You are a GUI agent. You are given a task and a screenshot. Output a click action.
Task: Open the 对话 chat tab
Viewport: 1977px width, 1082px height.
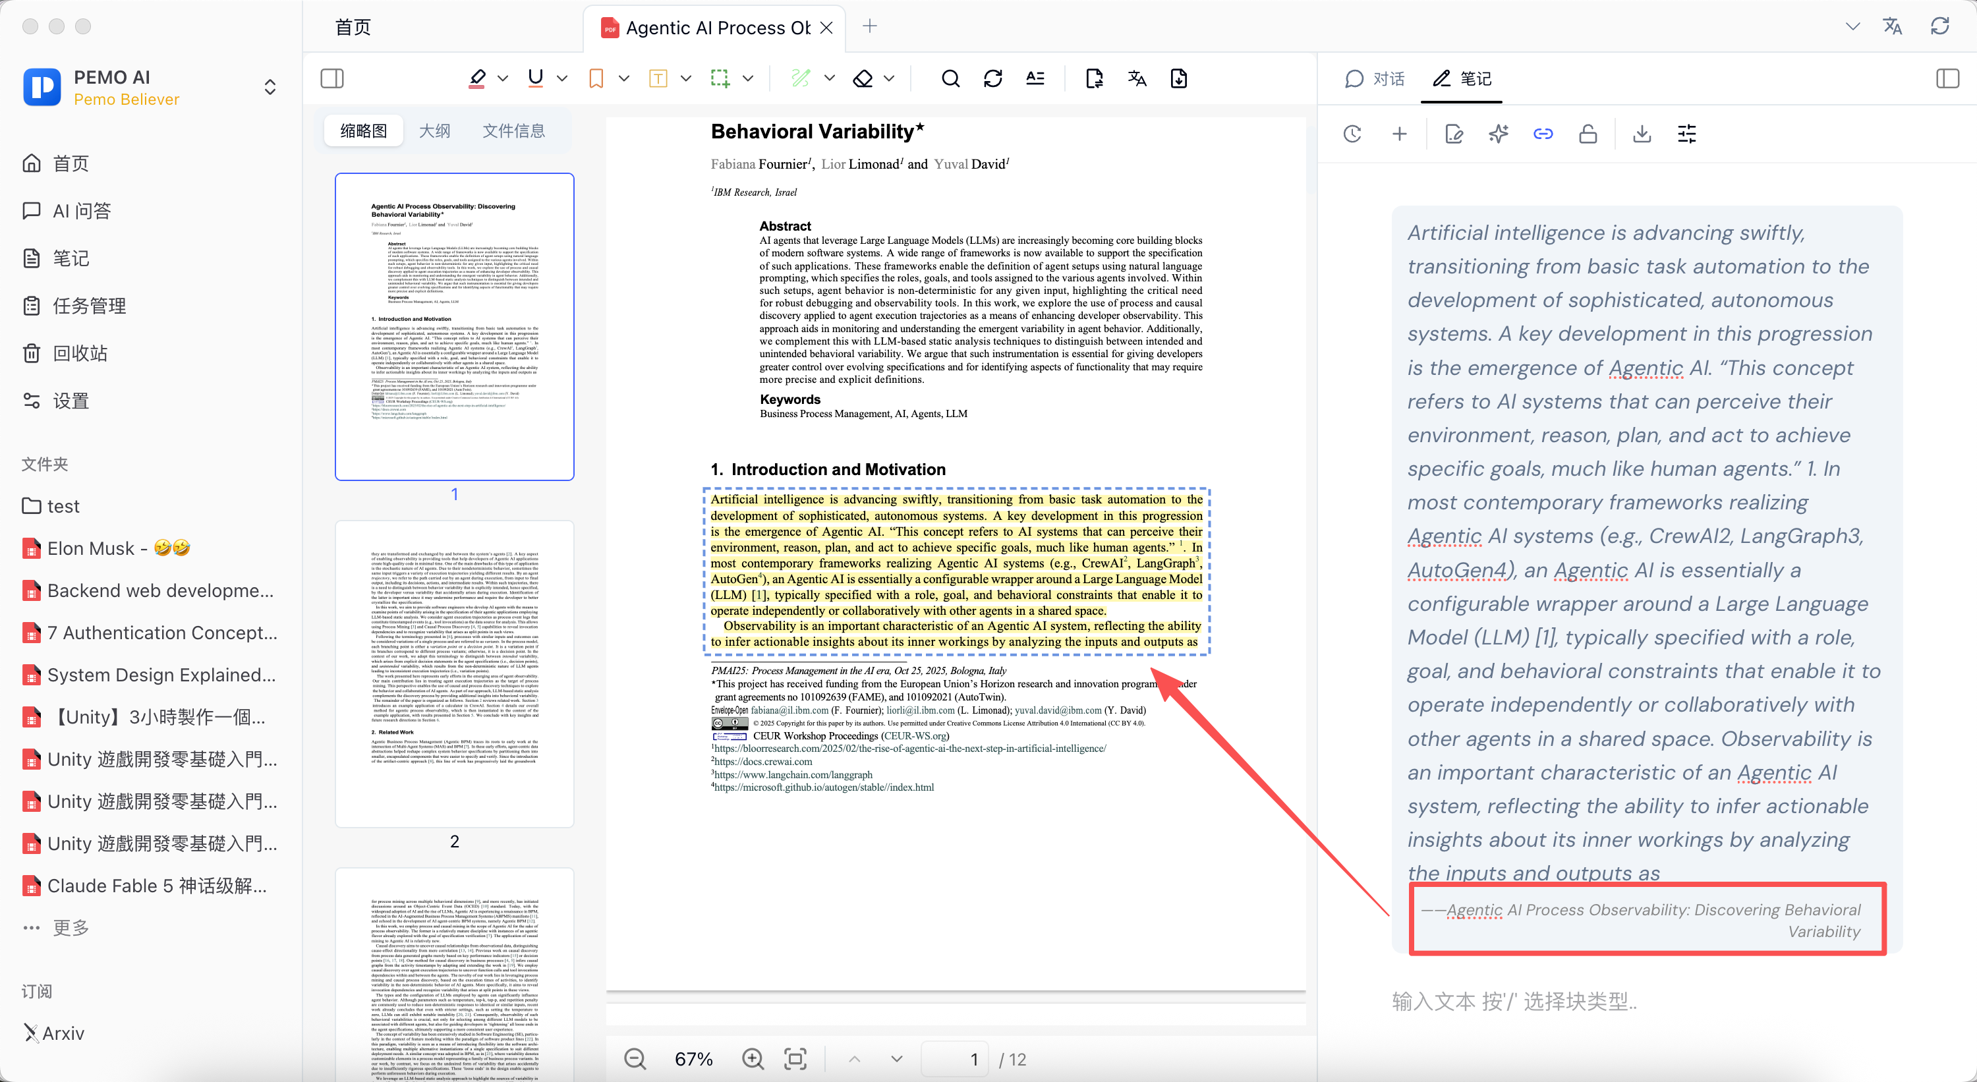(x=1374, y=79)
